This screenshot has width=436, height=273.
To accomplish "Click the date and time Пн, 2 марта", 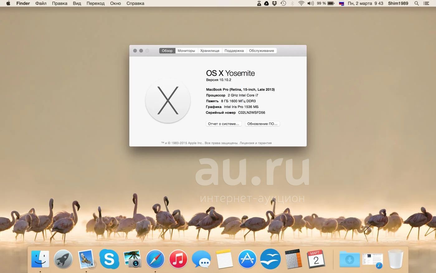I will (365, 3).
